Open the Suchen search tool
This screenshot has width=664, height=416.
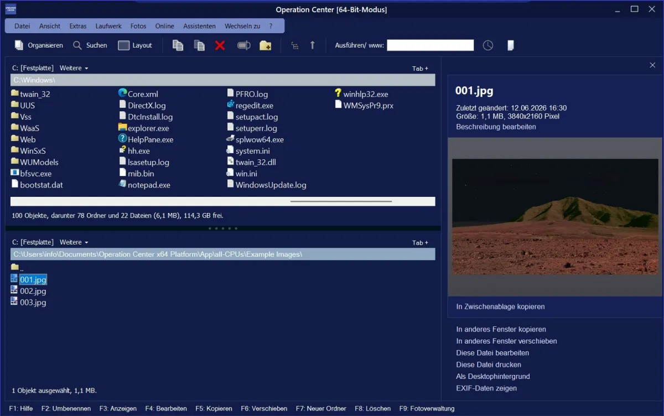[90, 45]
